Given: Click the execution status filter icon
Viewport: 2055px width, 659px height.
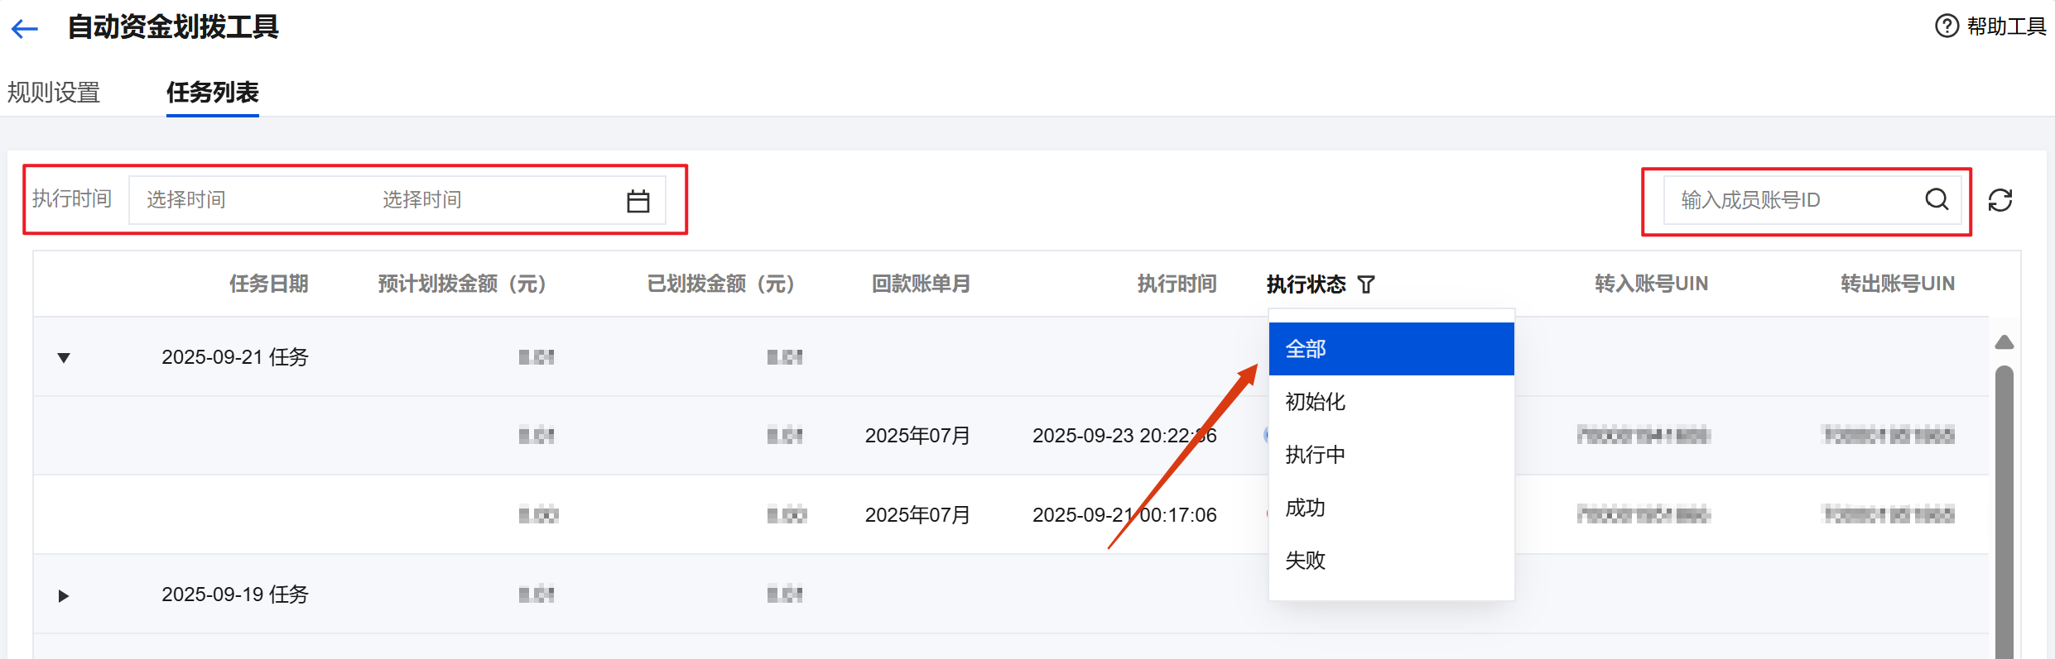Looking at the screenshot, I should tap(1366, 284).
